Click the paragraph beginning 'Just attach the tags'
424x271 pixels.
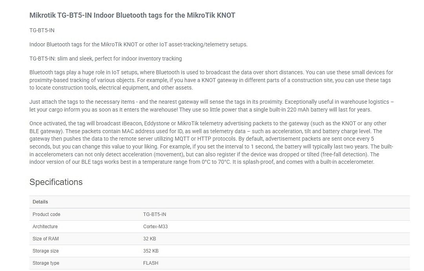tap(212, 106)
